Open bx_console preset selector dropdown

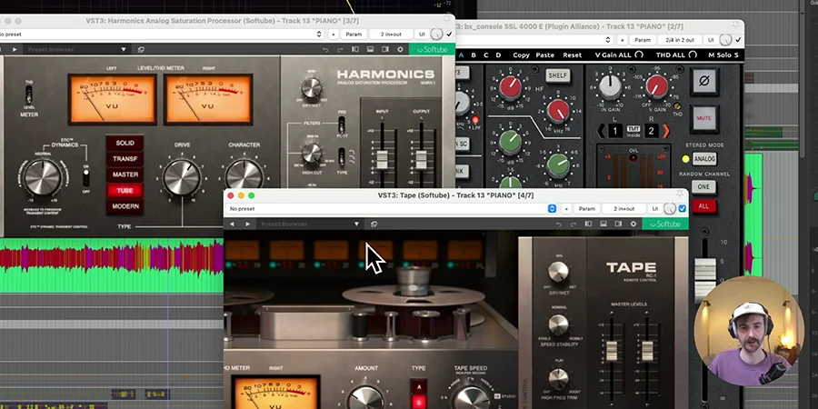tap(608, 40)
